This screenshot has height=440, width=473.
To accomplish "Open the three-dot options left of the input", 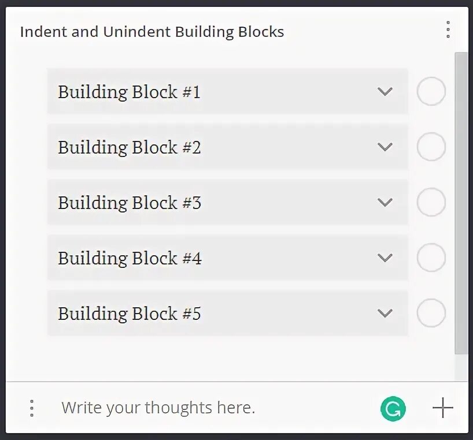I will click(32, 408).
